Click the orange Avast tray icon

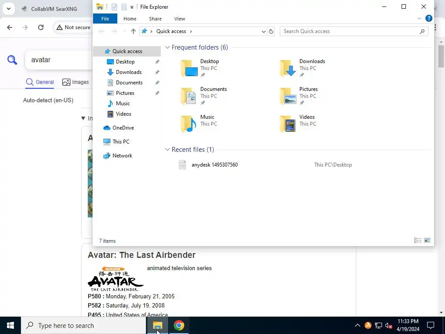click(368, 325)
